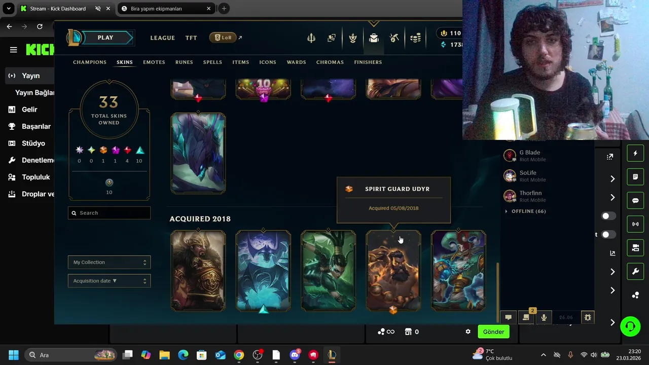Open the Collection backpack icon

pyautogui.click(x=374, y=38)
